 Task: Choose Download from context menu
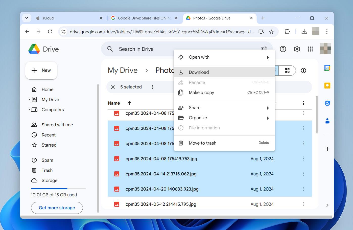[224, 72]
